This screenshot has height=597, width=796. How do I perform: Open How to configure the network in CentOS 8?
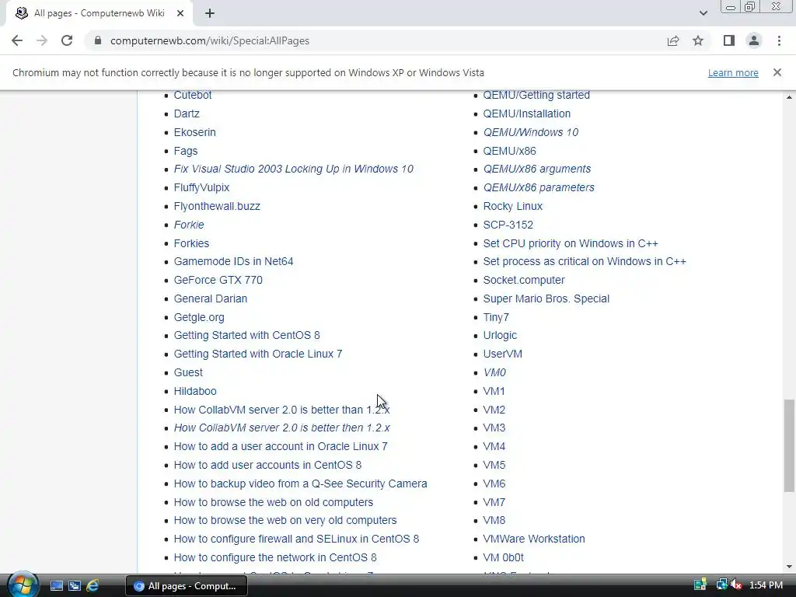point(275,557)
